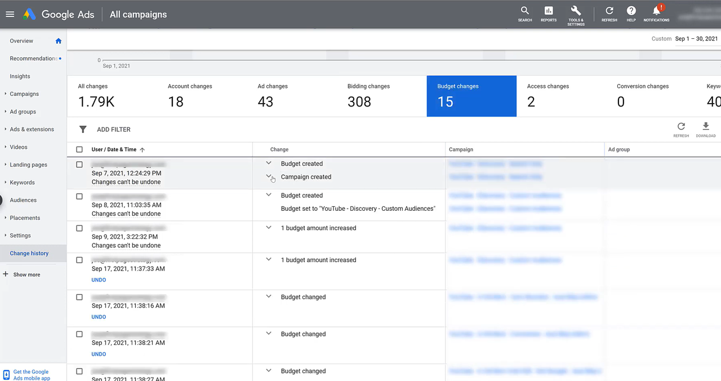Click the Change column header
Screen dimensions: 721x381
279,149
